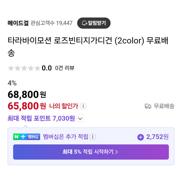Open the 0건 리뷰 reviews link
The height and width of the screenshot is (182, 182).
click(x=65, y=68)
